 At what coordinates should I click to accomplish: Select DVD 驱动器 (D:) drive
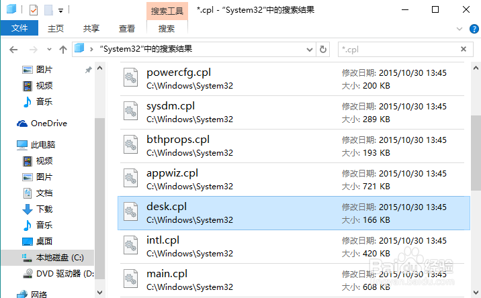pos(58,273)
